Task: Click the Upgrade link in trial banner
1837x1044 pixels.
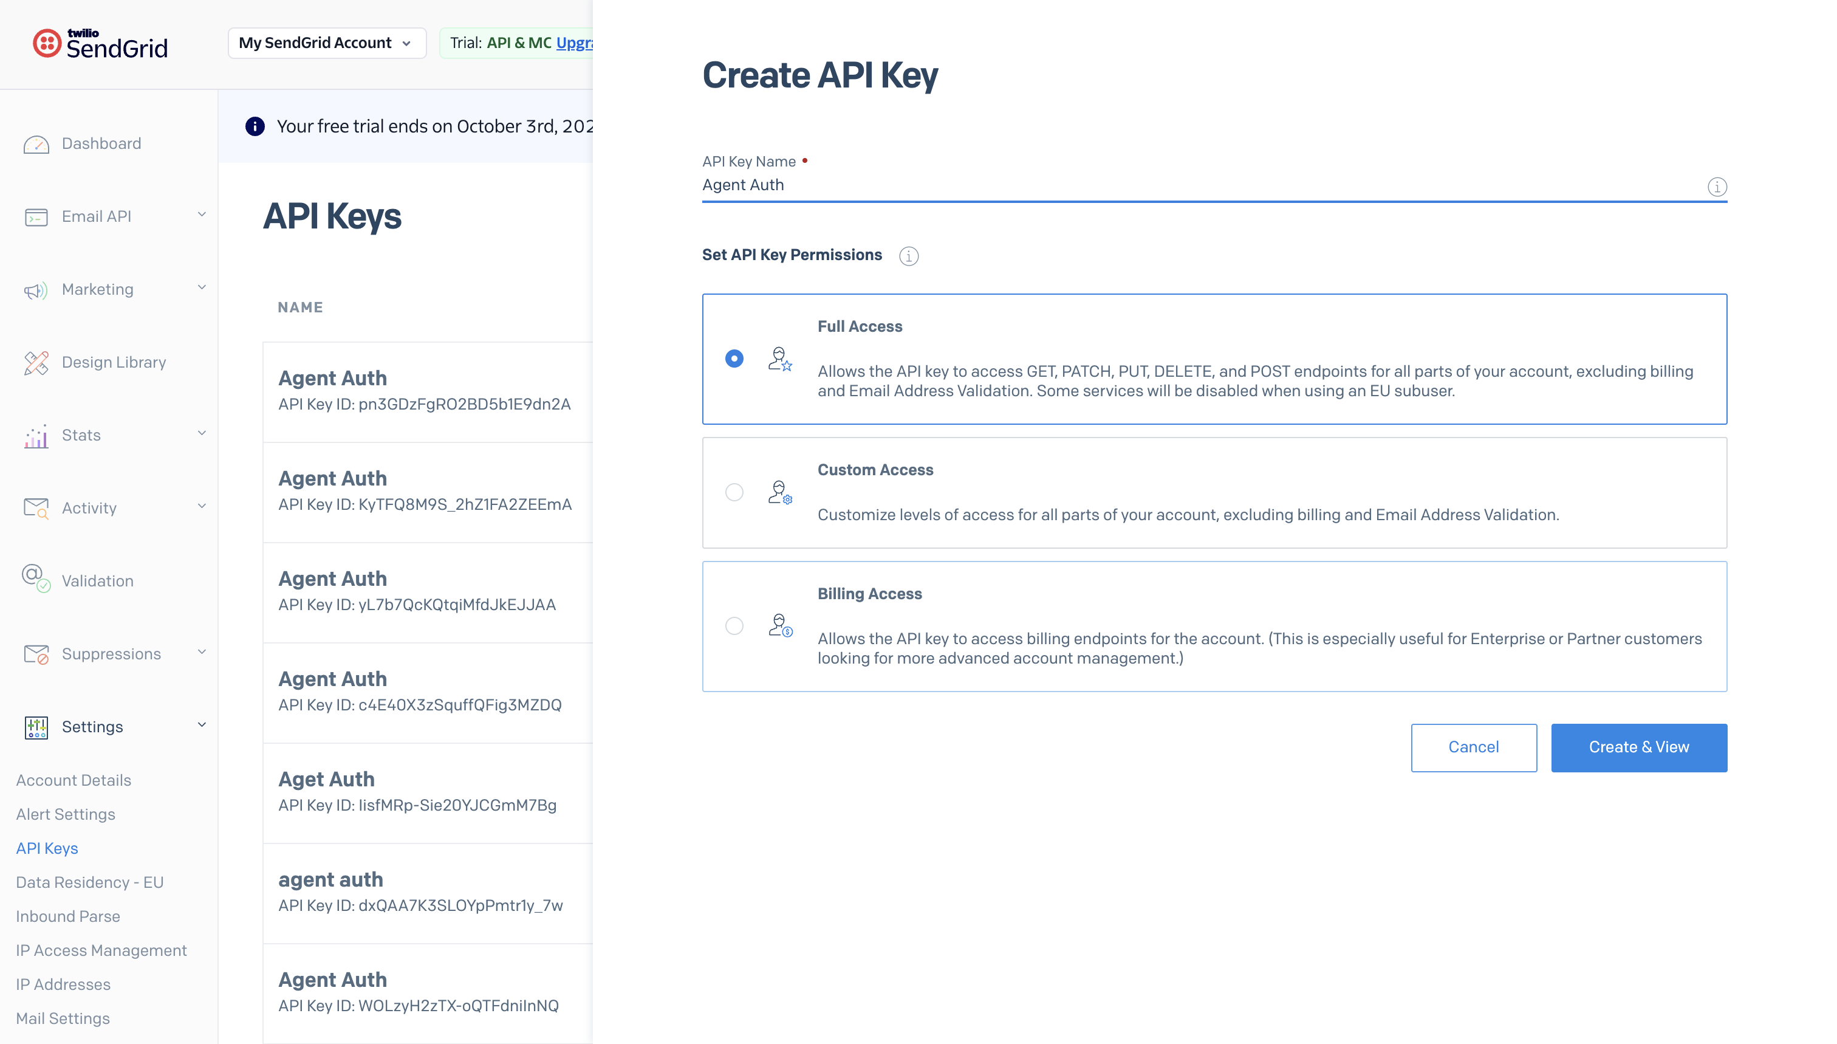Action: pos(574,43)
